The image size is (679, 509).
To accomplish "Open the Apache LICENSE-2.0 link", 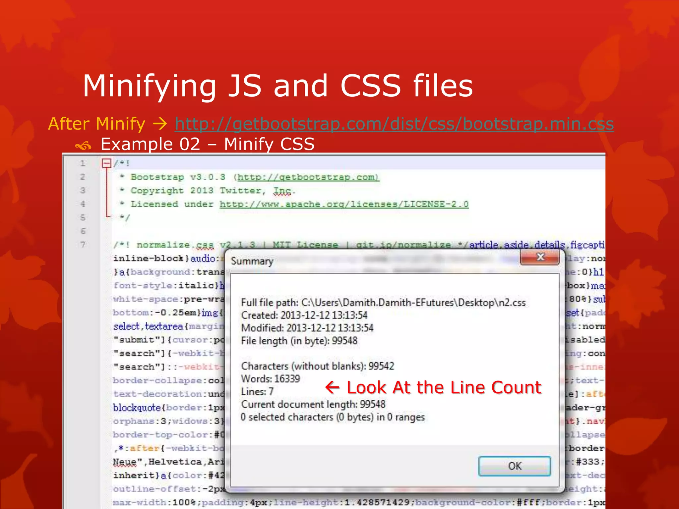I will click(x=344, y=204).
